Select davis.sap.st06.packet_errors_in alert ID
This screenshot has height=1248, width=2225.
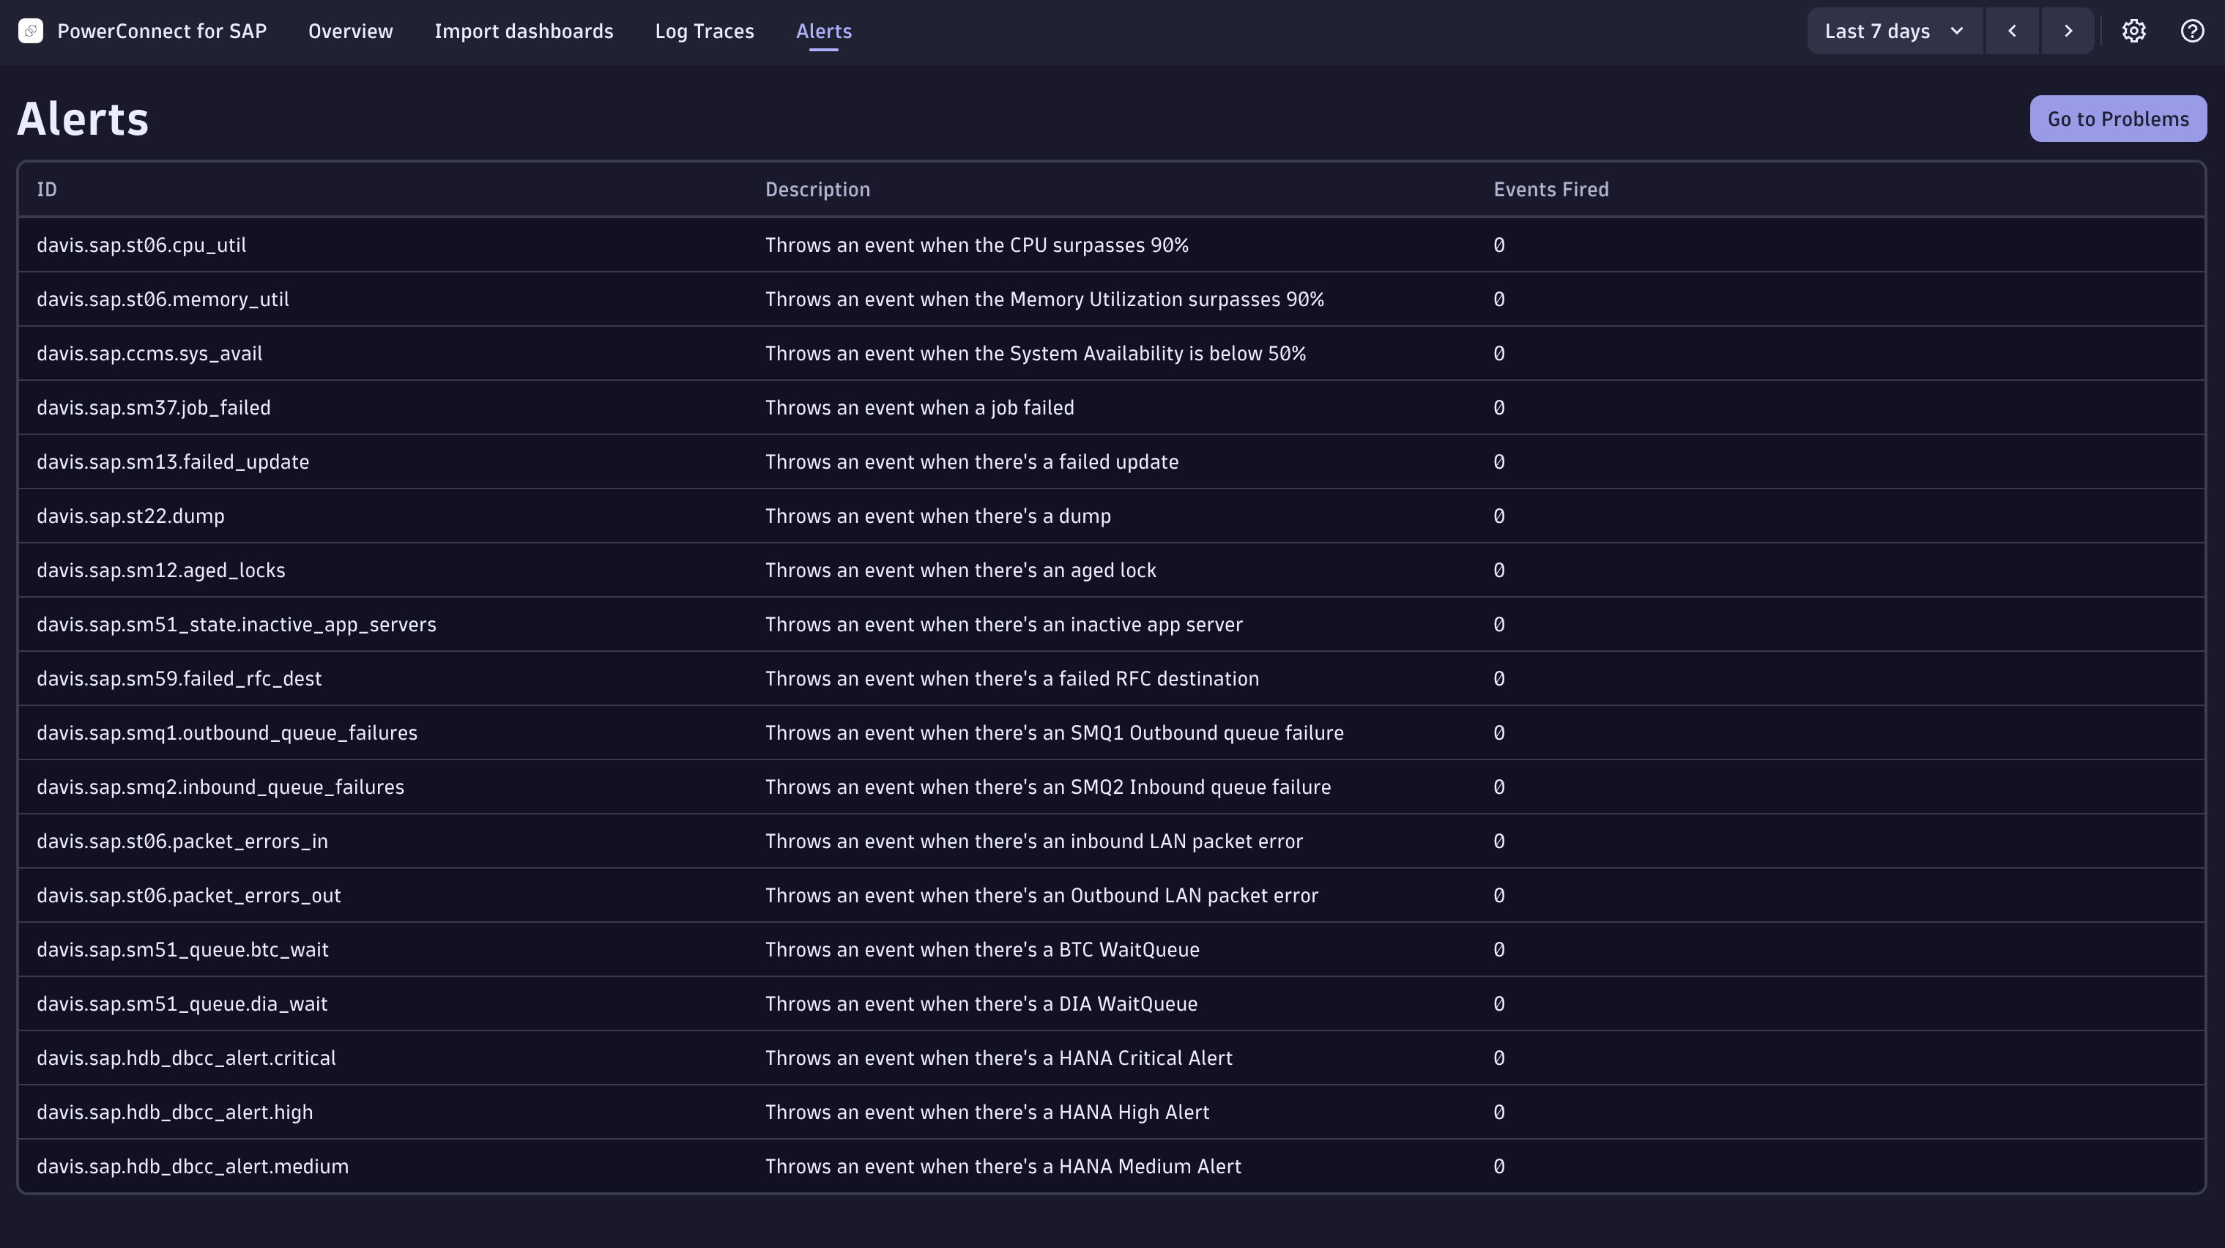182,842
